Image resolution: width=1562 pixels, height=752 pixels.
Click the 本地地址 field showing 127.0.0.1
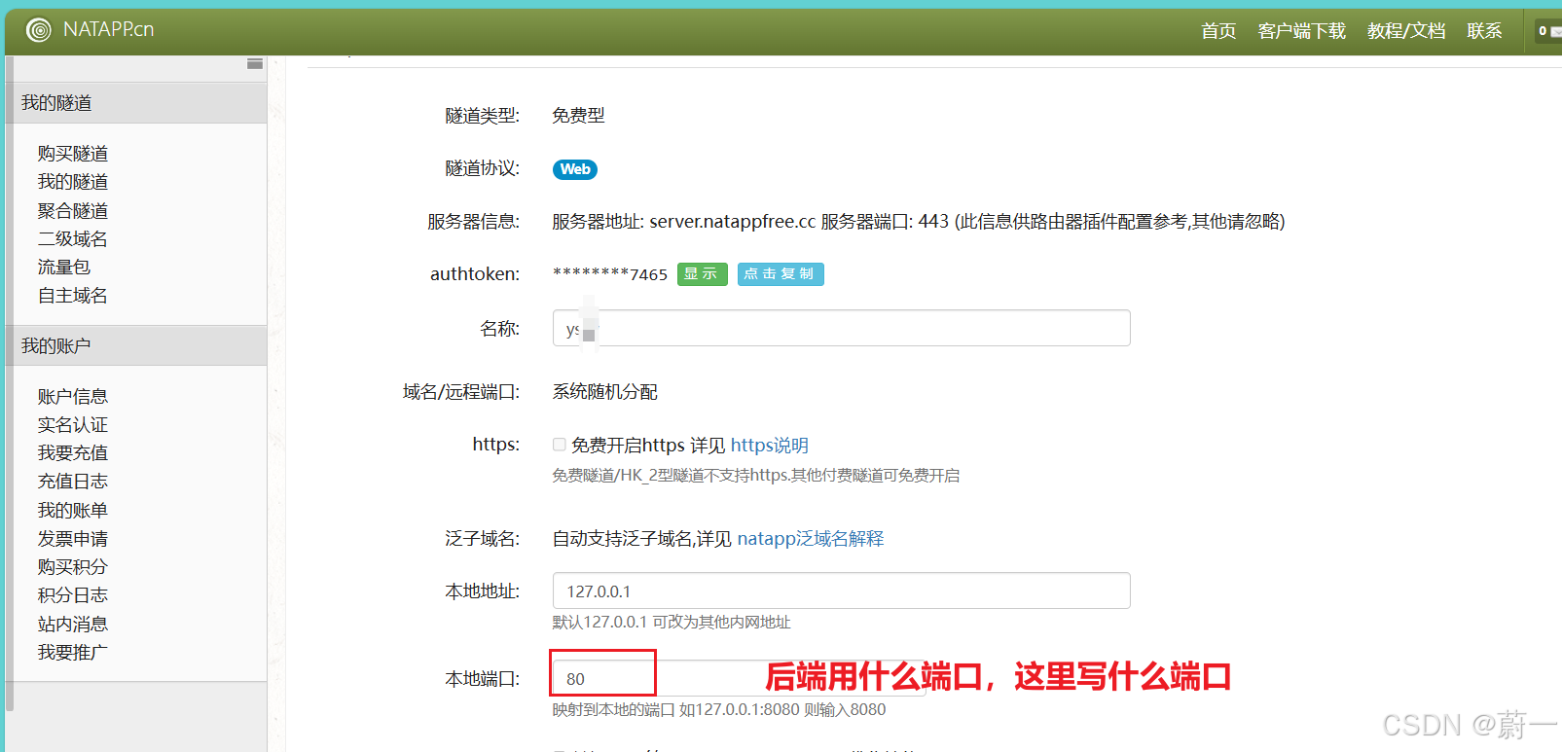point(842,591)
